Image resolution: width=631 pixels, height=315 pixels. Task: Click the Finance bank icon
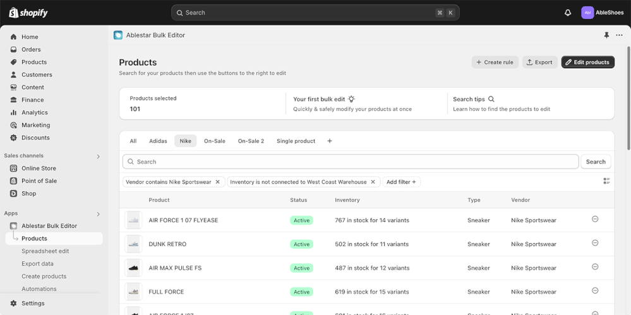[14, 100]
